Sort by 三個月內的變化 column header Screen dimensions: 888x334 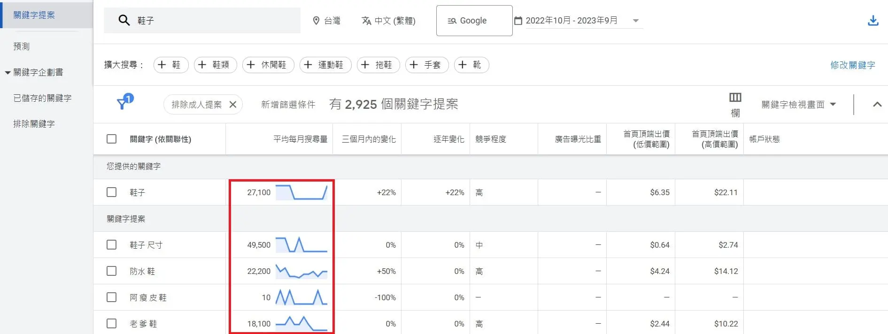[369, 139]
